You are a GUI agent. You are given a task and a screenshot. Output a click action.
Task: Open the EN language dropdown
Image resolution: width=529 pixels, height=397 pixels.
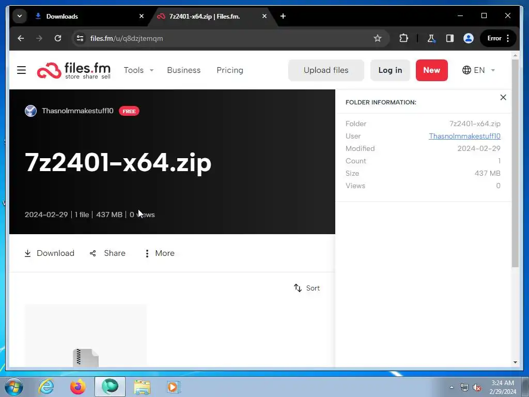click(478, 70)
